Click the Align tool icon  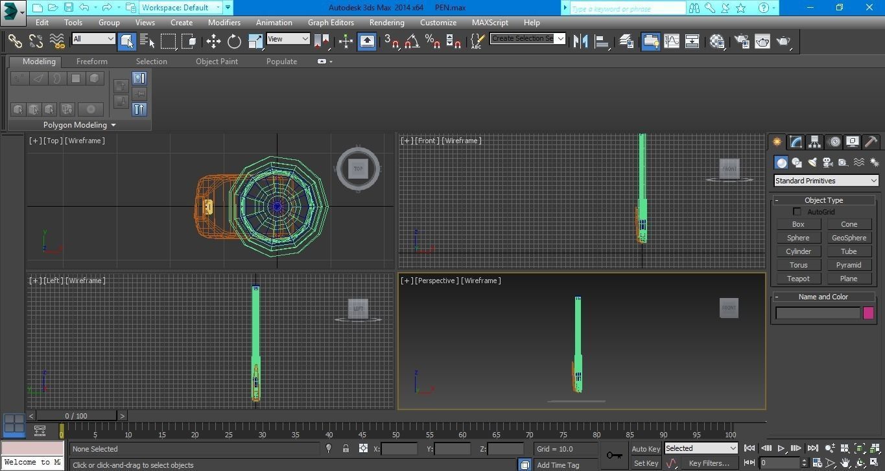[602, 41]
